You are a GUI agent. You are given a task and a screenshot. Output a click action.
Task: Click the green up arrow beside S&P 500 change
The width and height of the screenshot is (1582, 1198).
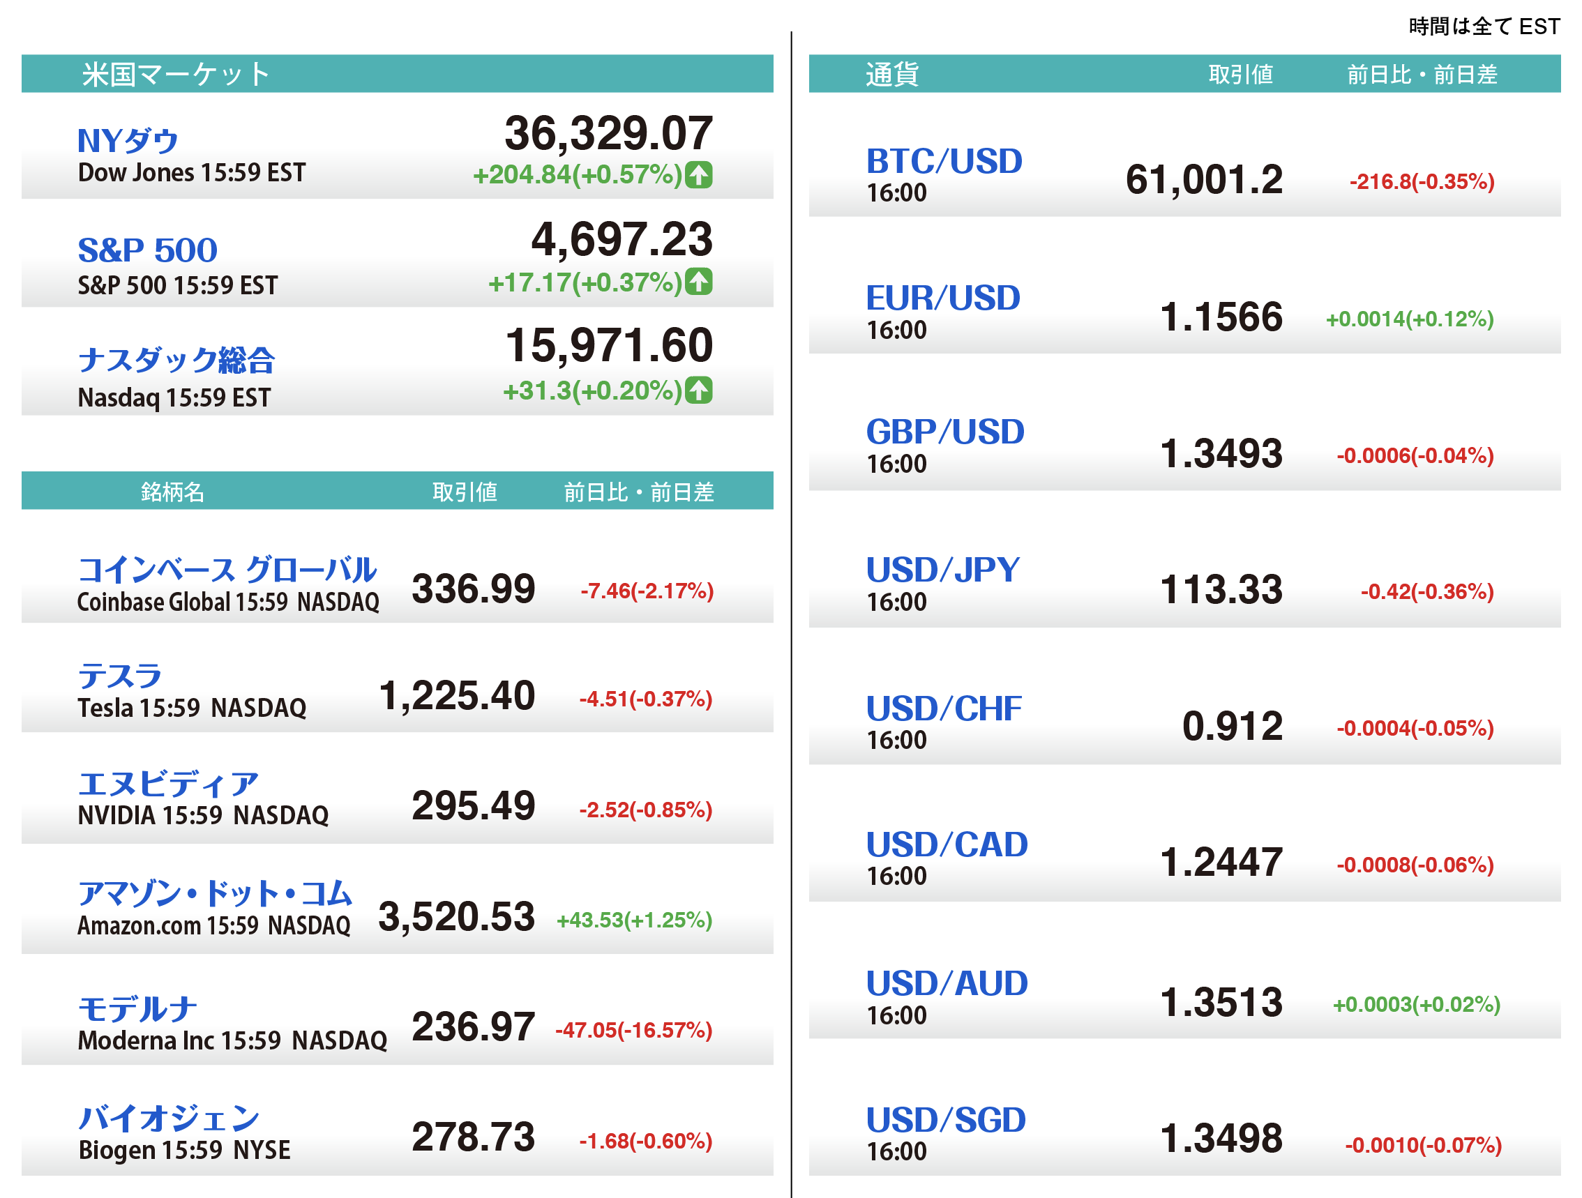[x=698, y=282]
